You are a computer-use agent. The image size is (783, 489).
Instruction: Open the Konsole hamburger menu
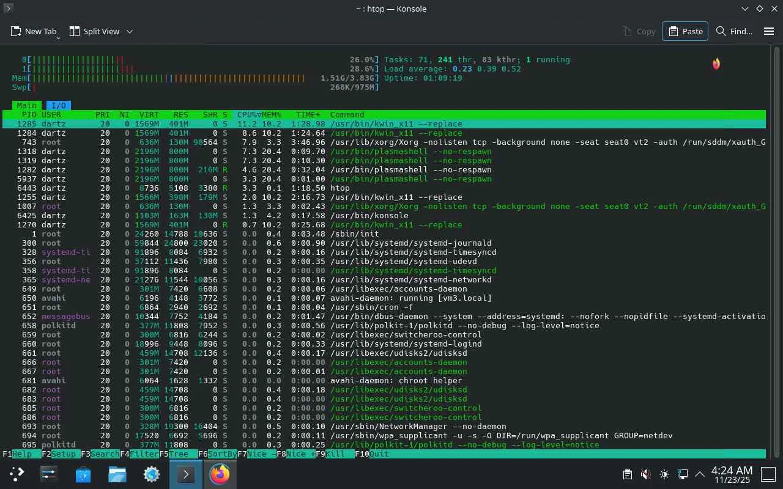(769, 31)
